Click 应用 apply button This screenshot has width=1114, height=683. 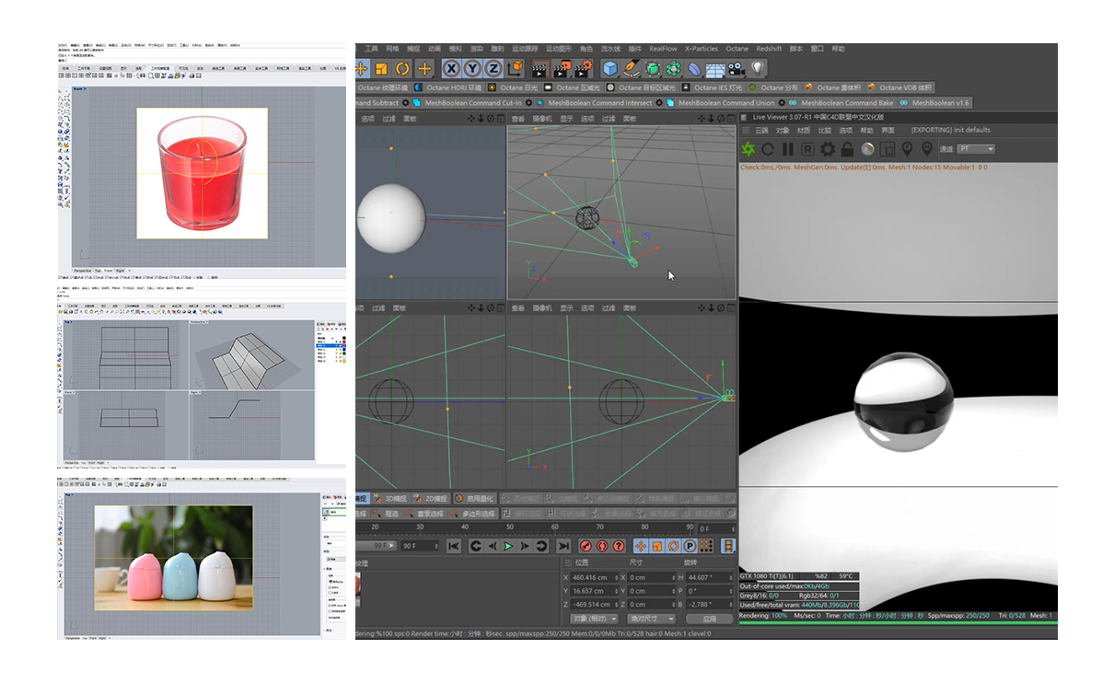tap(709, 619)
